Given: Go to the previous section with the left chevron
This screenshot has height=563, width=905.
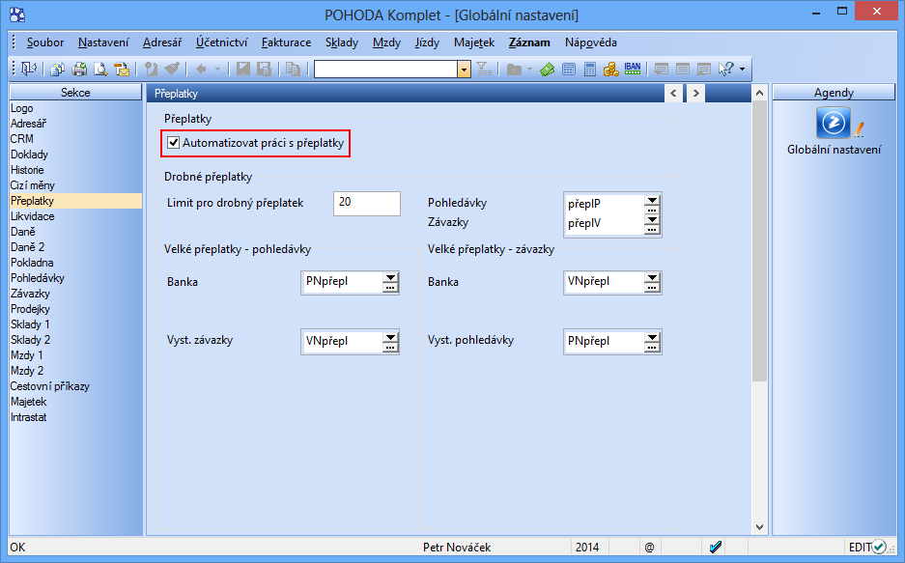Looking at the screenshot, I should tap(673, 93).
